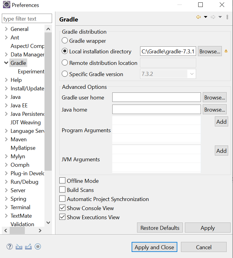Select Oomph preference category
This screenshot has height=258, width=233.
pos(20,165)
